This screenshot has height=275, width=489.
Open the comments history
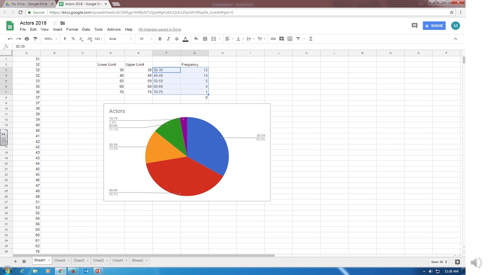pyautogui.click(x=415, y=26)
